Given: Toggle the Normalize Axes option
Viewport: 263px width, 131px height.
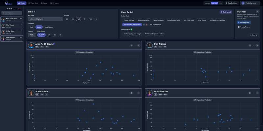Looking at the screenshot, I should coord(244,22).
